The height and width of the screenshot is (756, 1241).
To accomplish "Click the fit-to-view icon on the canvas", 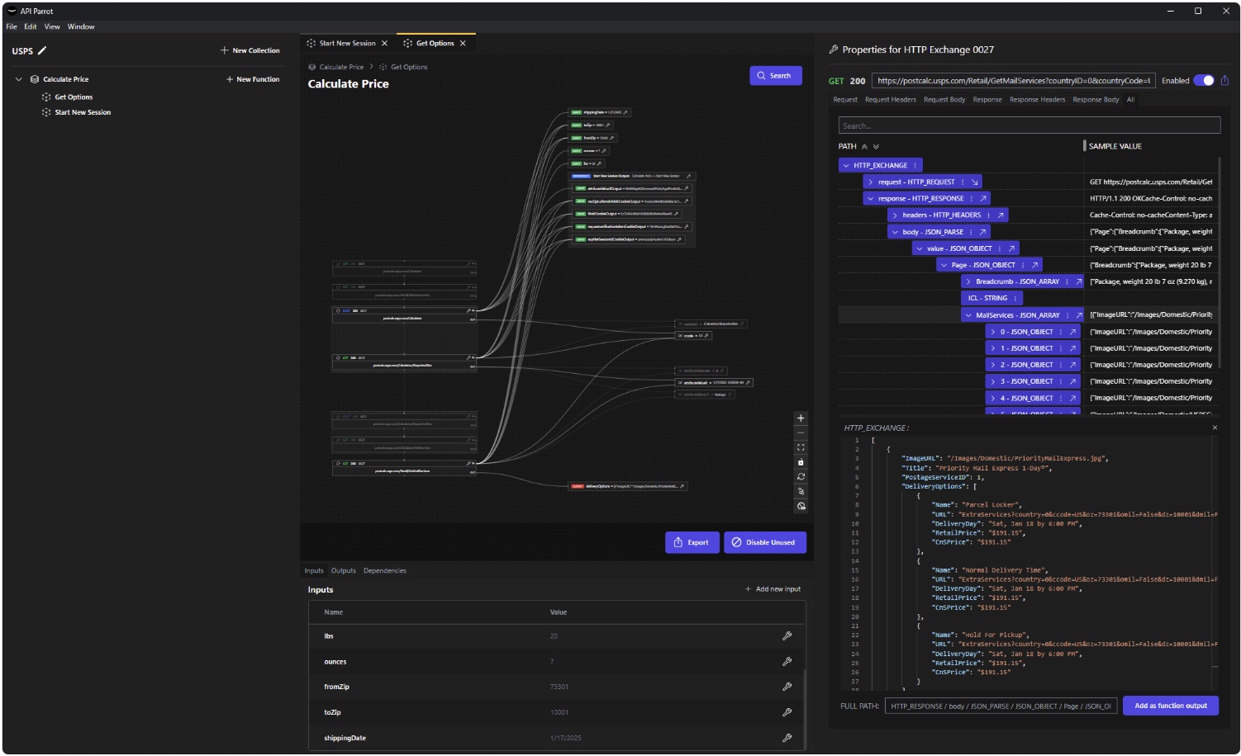I will click(800, 447).
